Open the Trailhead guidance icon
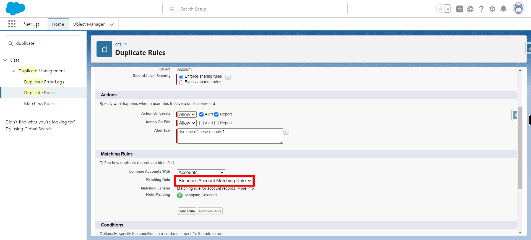Image resolution: width=531 pixels, height=240 pixels. point(470,9)
